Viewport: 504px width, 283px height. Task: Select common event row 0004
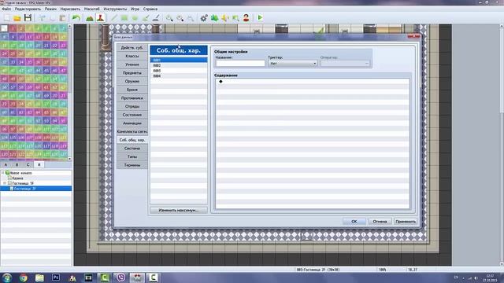click(x=179, y=76)
